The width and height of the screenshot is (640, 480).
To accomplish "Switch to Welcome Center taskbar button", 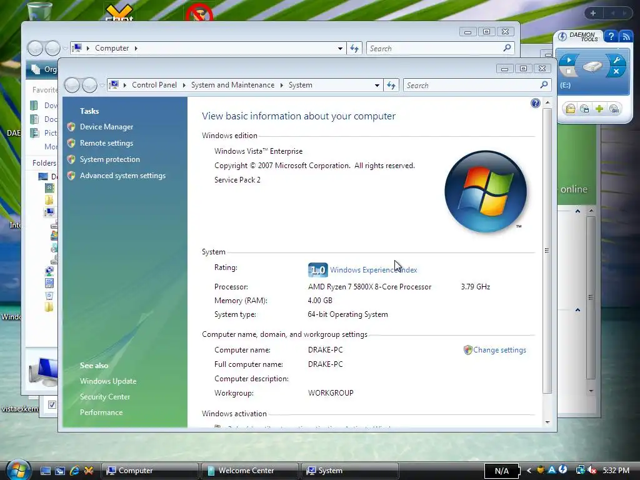I will click(249, 471).
